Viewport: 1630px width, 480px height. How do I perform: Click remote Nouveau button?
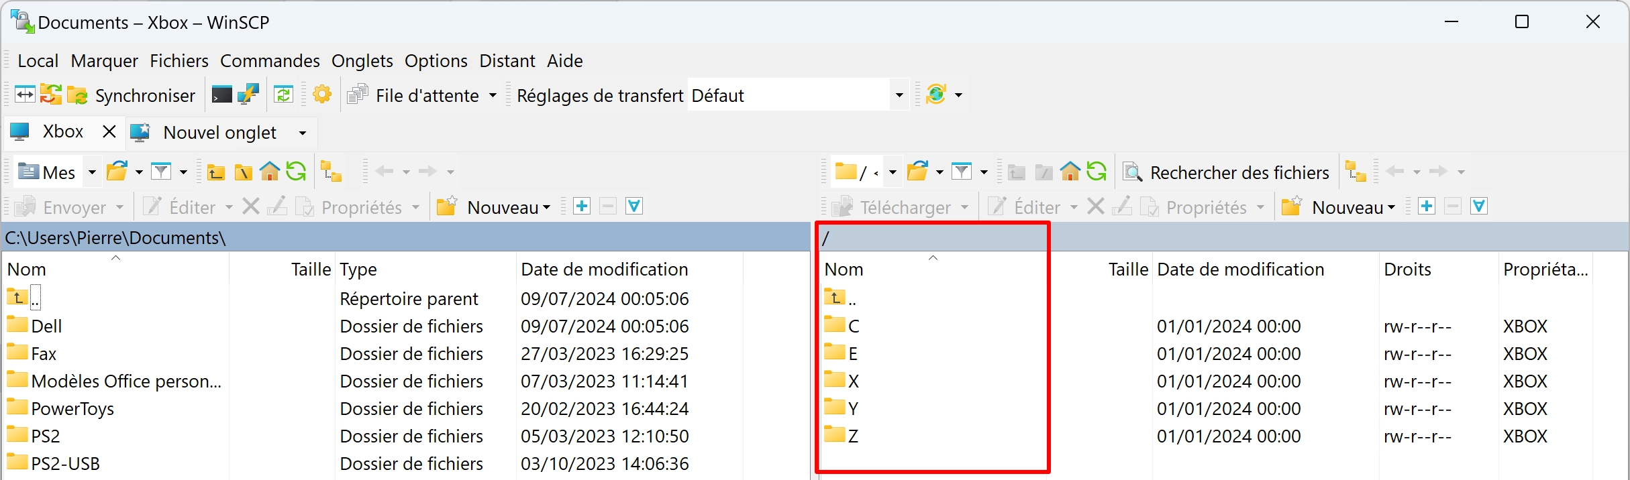[x=1338, y=207]
